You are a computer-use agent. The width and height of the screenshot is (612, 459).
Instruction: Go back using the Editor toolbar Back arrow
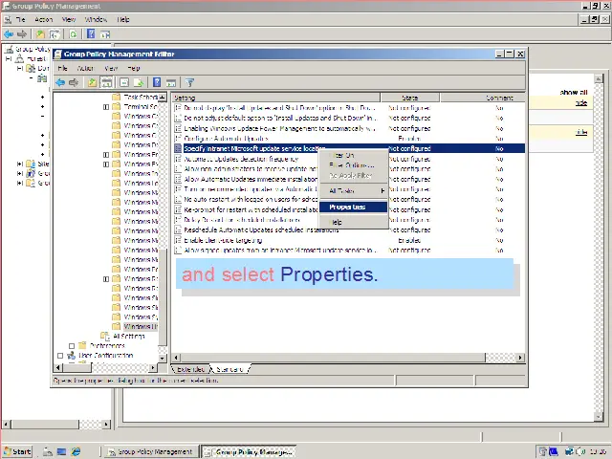(x=60, y=82)
